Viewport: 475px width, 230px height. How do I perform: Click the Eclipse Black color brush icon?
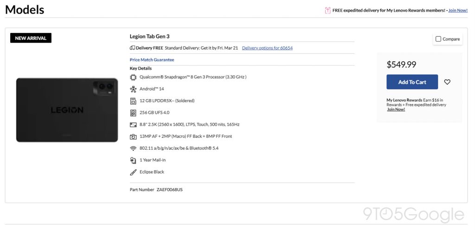pyautogui.click(x=133, y=172)
